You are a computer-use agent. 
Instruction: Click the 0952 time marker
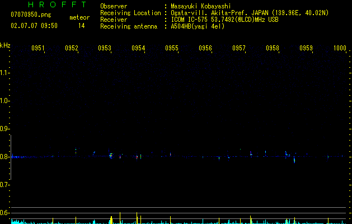(x=72, y=48)
